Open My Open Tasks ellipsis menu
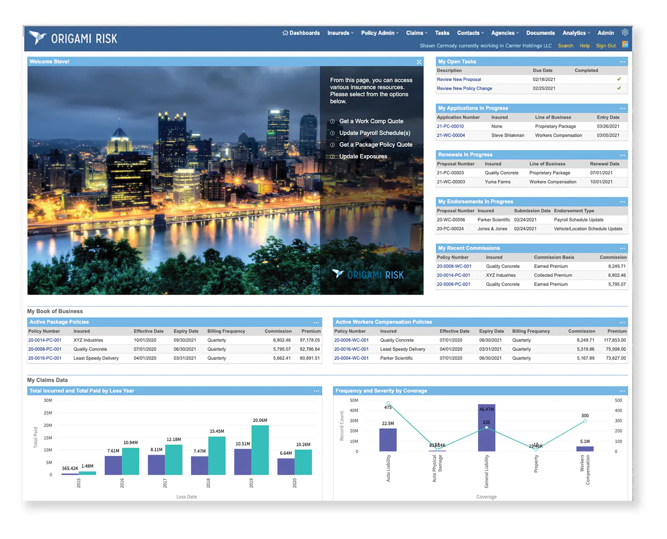The width and height of the screenshot is (667, 539). pos(622,62)
